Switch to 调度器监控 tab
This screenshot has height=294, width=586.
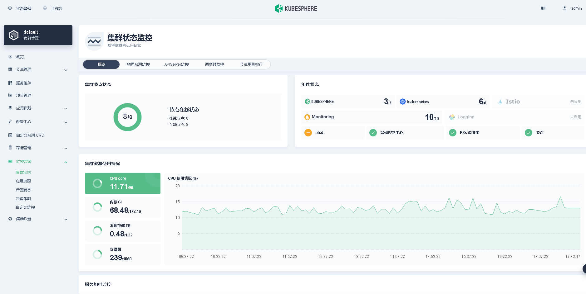click(214, 64)
